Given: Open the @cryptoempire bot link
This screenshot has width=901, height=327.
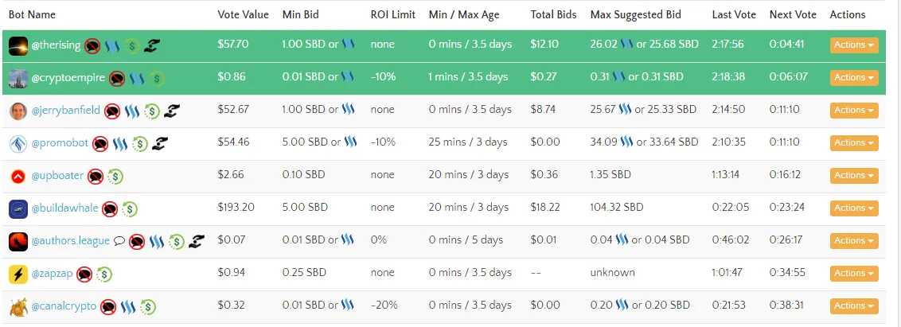Looking at the screenshot, I should point(68,78).
